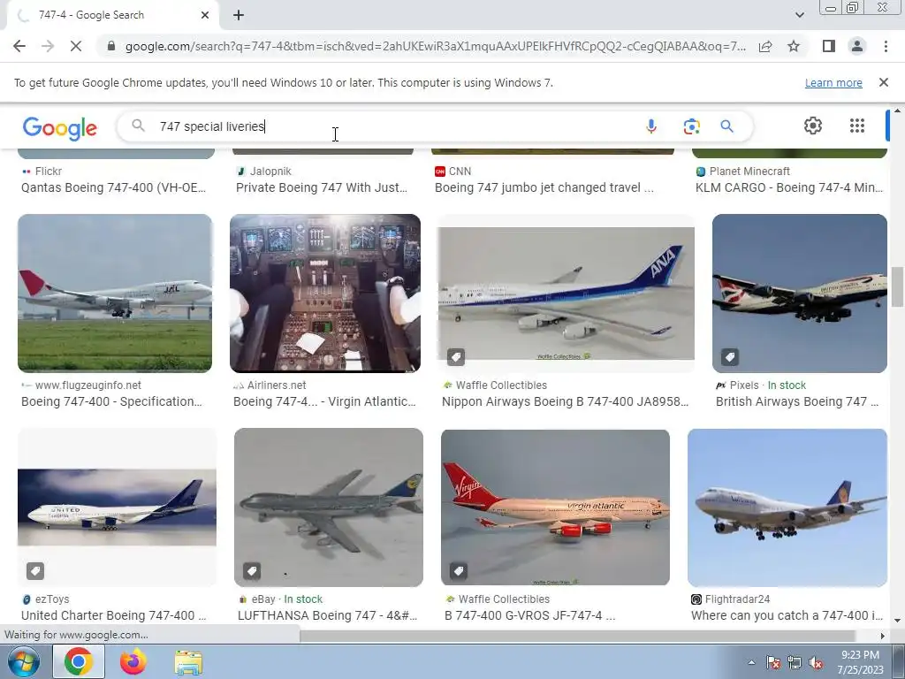The height and width of the screenshot is (679, 905).
Task: Click the vertical scrollbar down arrow
Action: (898, 621)
